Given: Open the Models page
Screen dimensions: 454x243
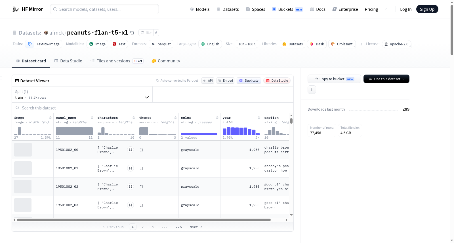Looking at the screenshot, I should (200, 9).
